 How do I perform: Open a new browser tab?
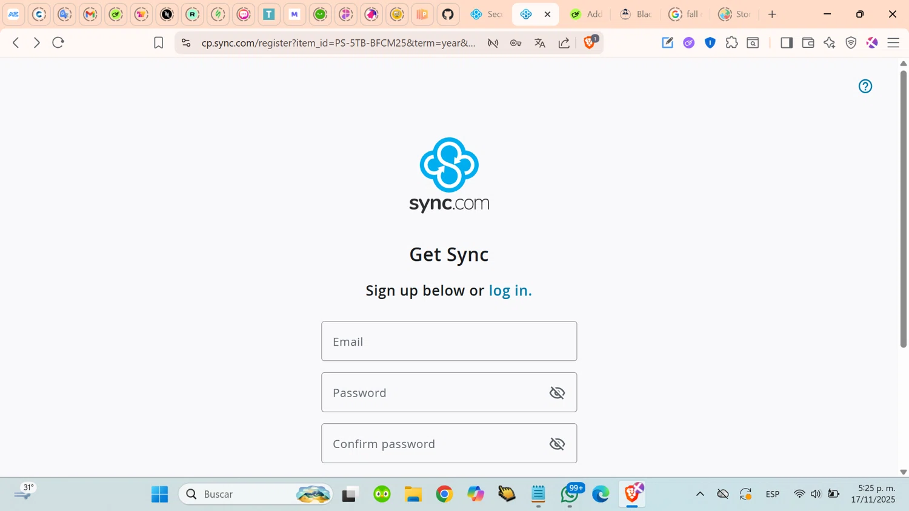772,14
